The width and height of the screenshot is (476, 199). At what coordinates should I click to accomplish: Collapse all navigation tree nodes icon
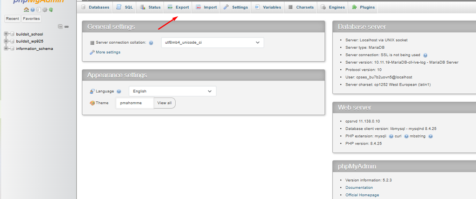pos(60,27)
